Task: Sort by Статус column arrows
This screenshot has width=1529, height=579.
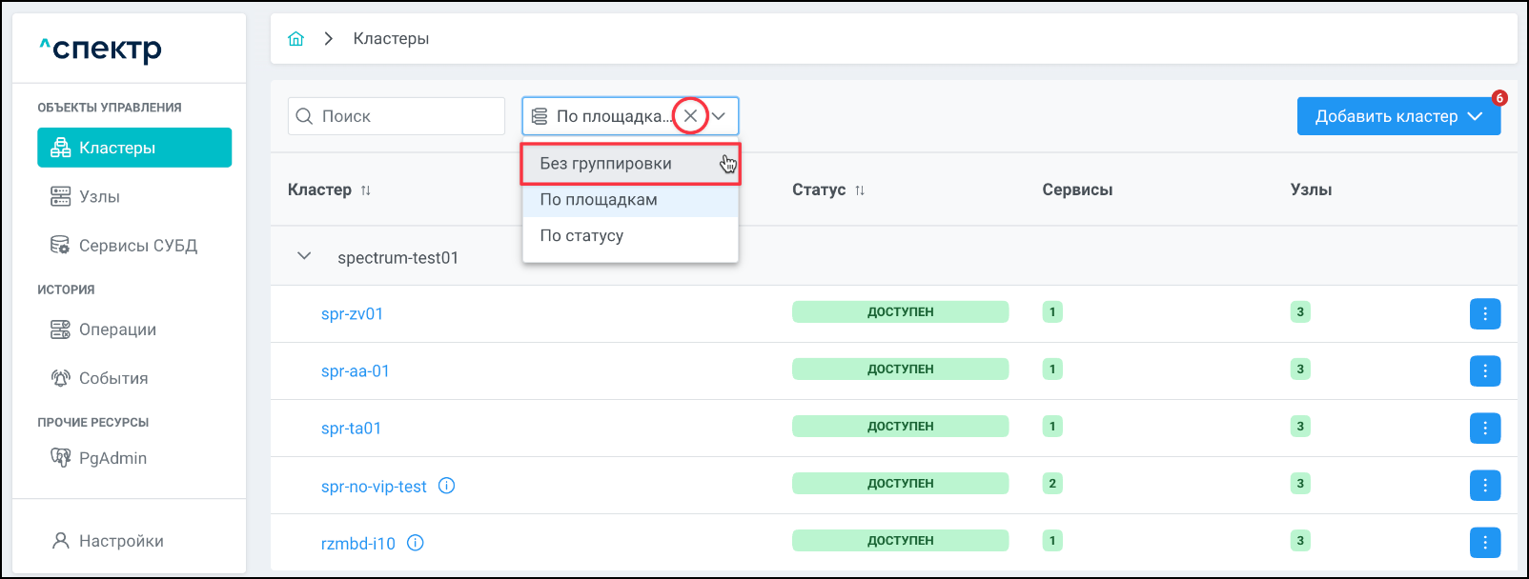Action: point(860,190)
